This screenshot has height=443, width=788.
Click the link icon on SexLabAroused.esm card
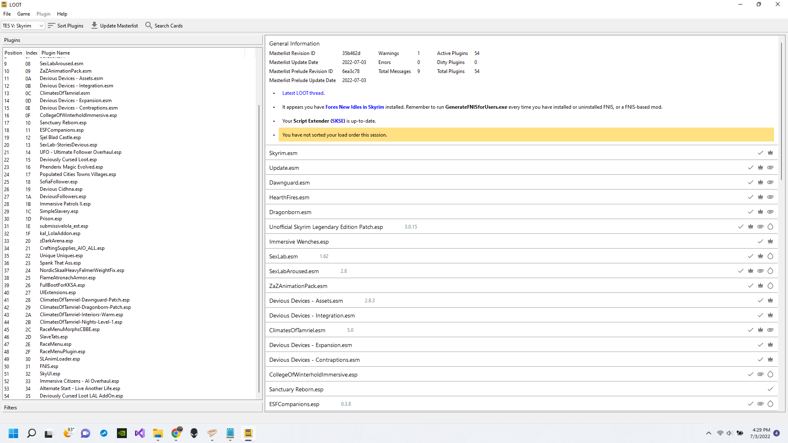tap(761, 271)
